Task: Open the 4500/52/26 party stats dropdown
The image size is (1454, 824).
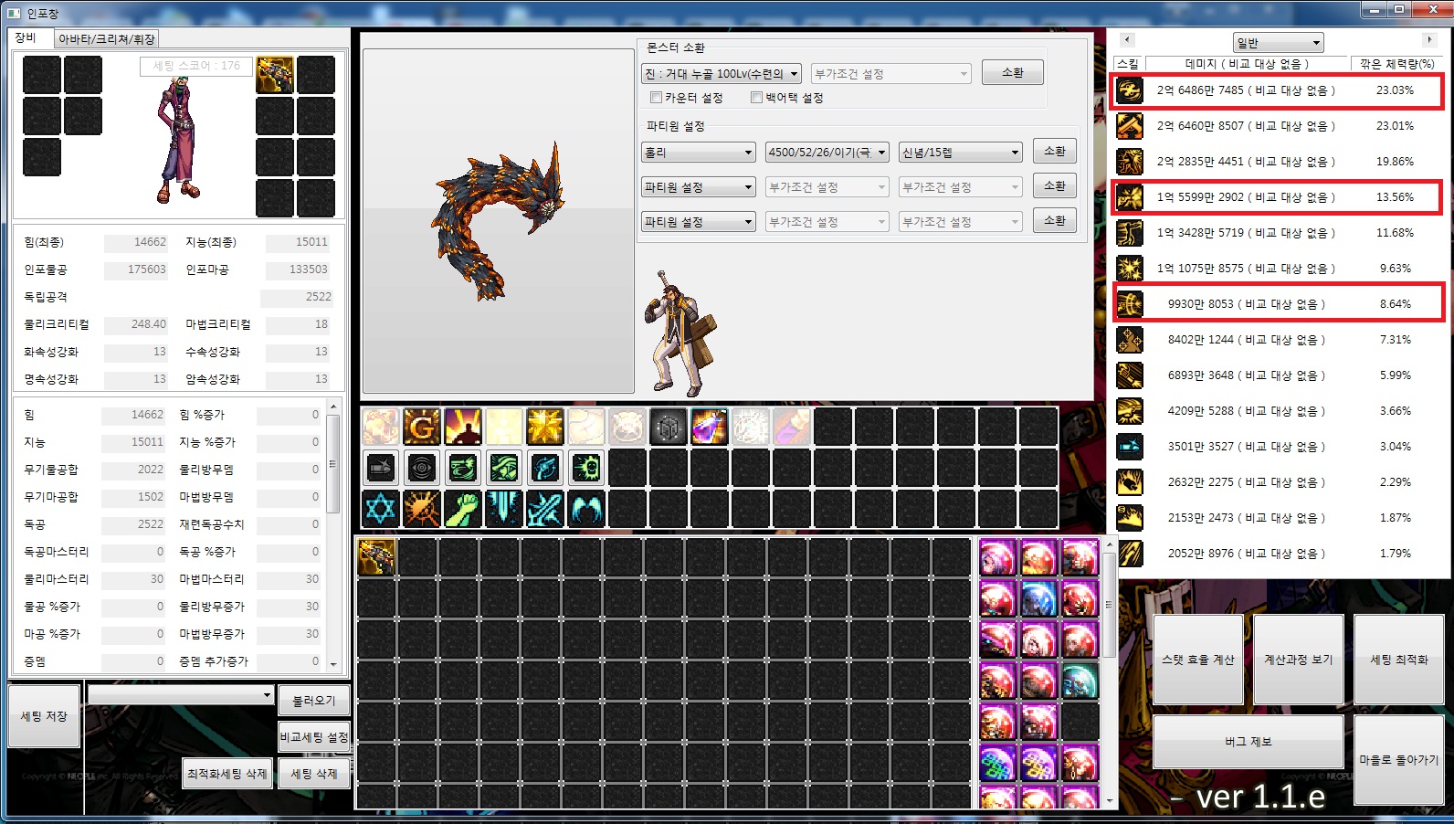Action: (x=827, y=153)
